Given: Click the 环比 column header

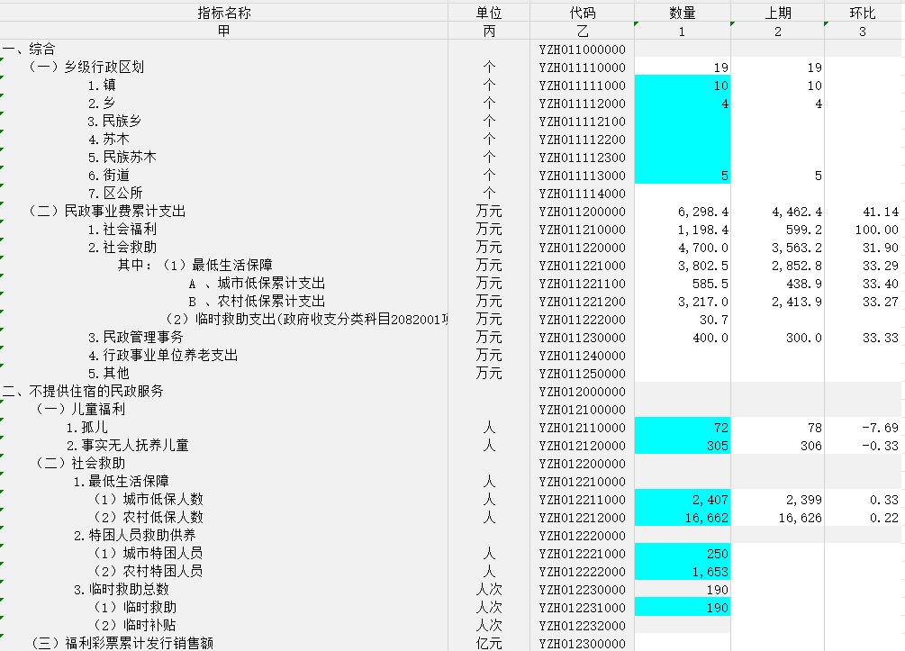Looking at the screenshot, I should point(863,13).
